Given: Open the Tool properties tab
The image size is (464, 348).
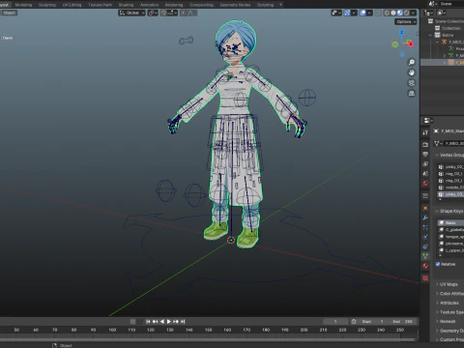Looking at the screenshot, I should point(425,132).
